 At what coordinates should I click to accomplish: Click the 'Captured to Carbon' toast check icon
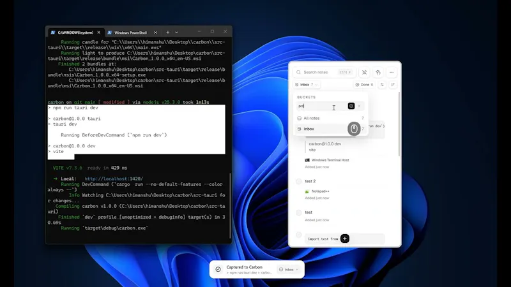(218, 269)
